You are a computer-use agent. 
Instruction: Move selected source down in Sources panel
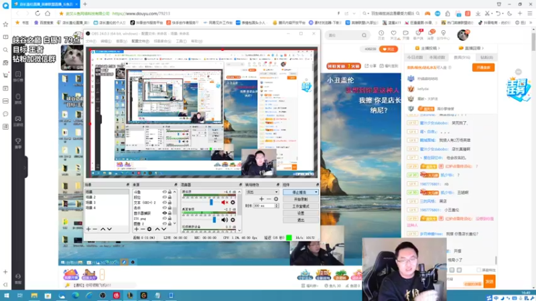click(x=163, y=229)
